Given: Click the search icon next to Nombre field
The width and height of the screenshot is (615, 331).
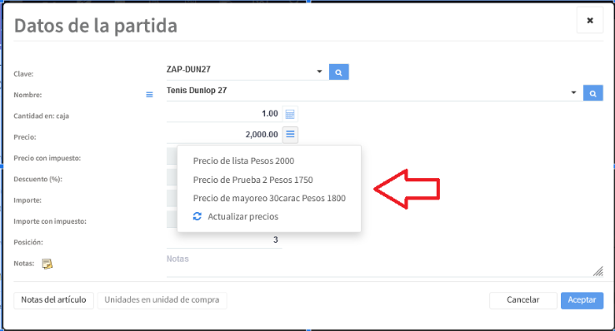Looking at the screenshot, I should (x=593, y=93).
